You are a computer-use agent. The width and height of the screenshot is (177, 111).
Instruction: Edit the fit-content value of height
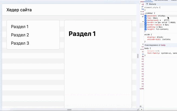pyautogui.click(x=162, y=29)
